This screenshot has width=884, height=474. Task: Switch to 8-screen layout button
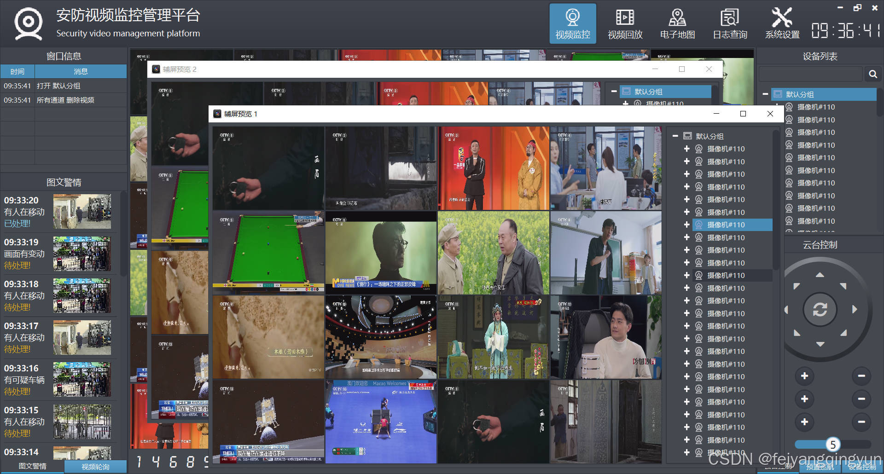point(190,461)
